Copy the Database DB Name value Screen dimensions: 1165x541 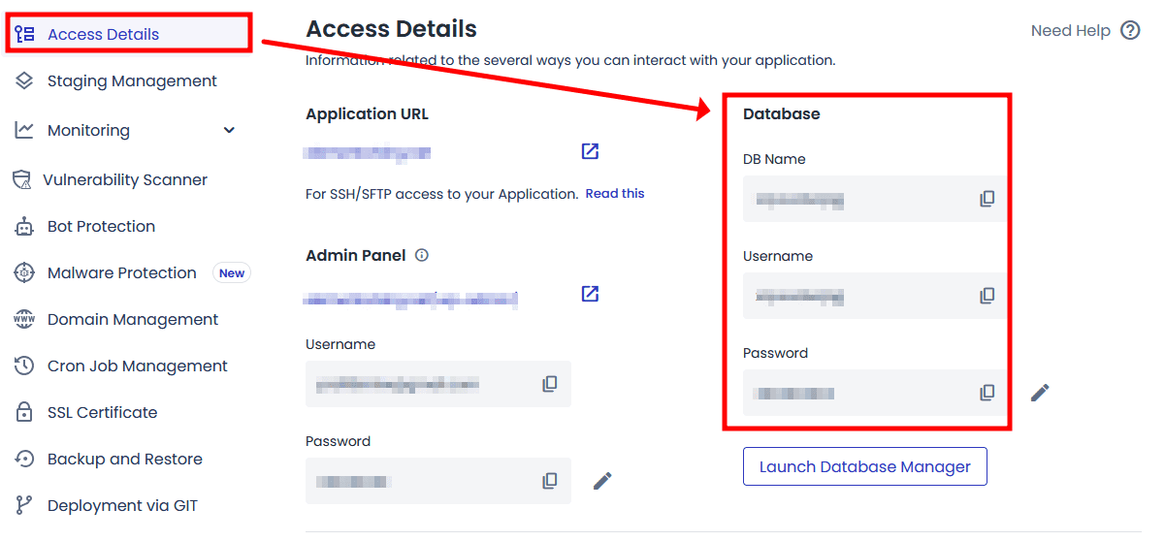[987, 199]
